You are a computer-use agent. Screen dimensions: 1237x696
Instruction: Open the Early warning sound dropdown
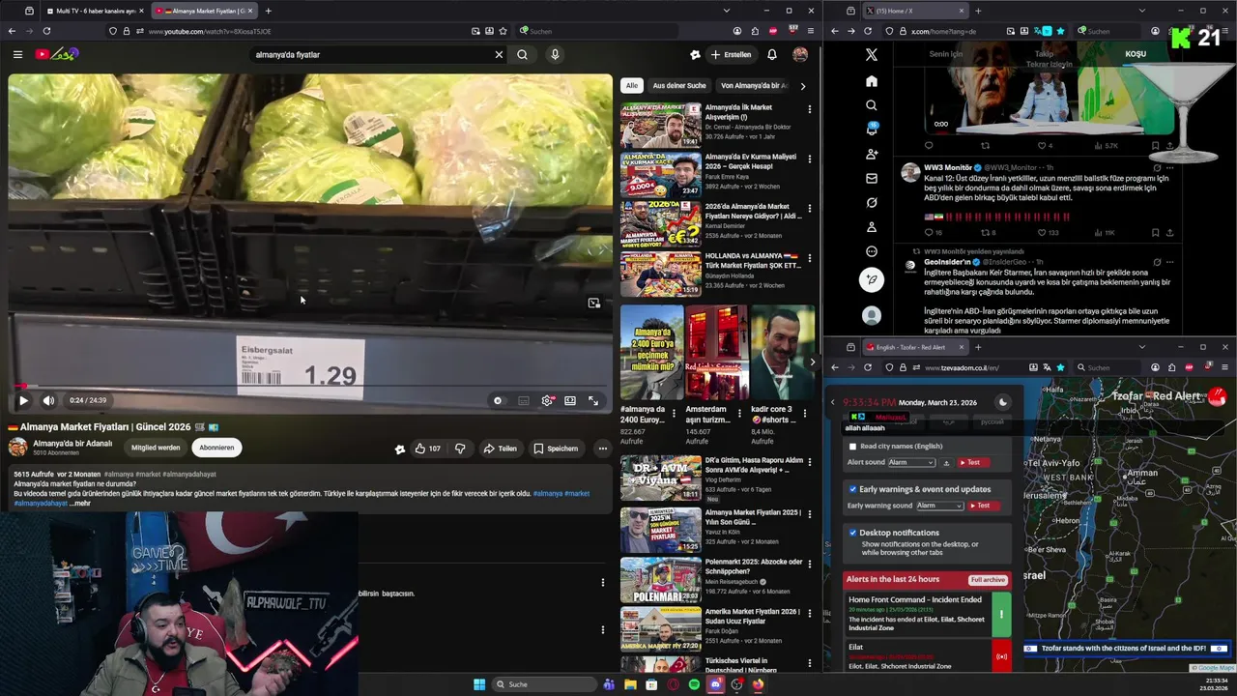(x=939, y=506)
